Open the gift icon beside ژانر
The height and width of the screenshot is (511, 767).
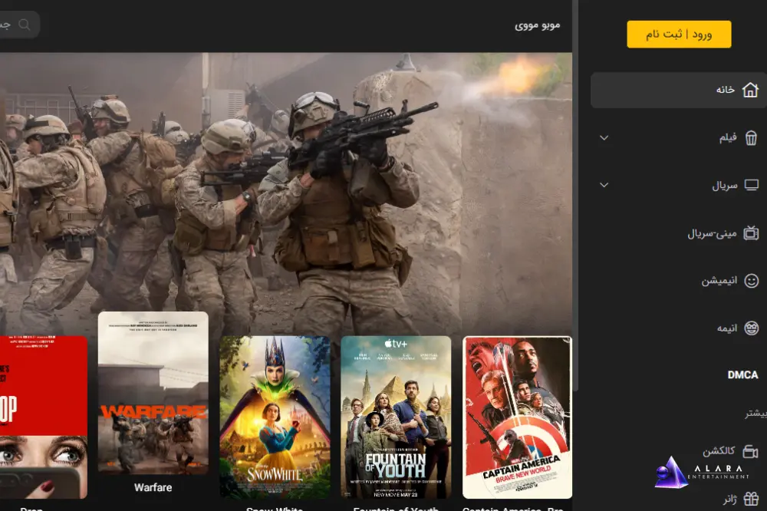click(x=751, y=499)
